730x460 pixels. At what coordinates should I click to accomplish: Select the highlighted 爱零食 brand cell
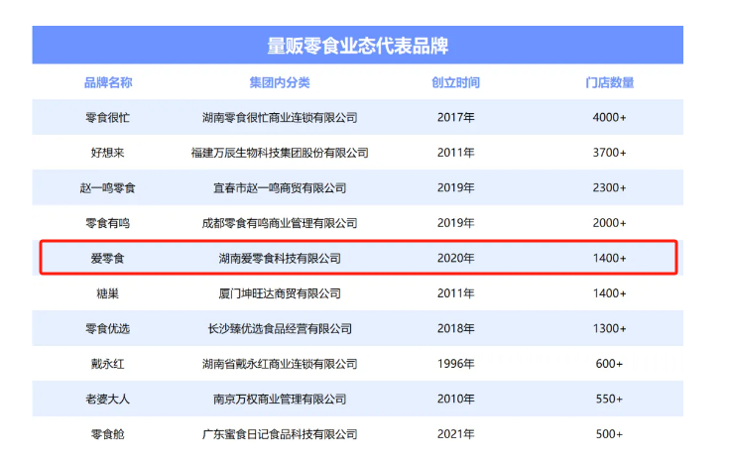(x=108, y=258)
